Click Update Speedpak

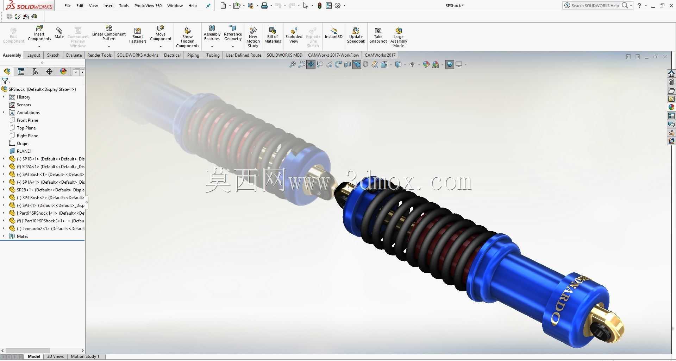(356, 35)
